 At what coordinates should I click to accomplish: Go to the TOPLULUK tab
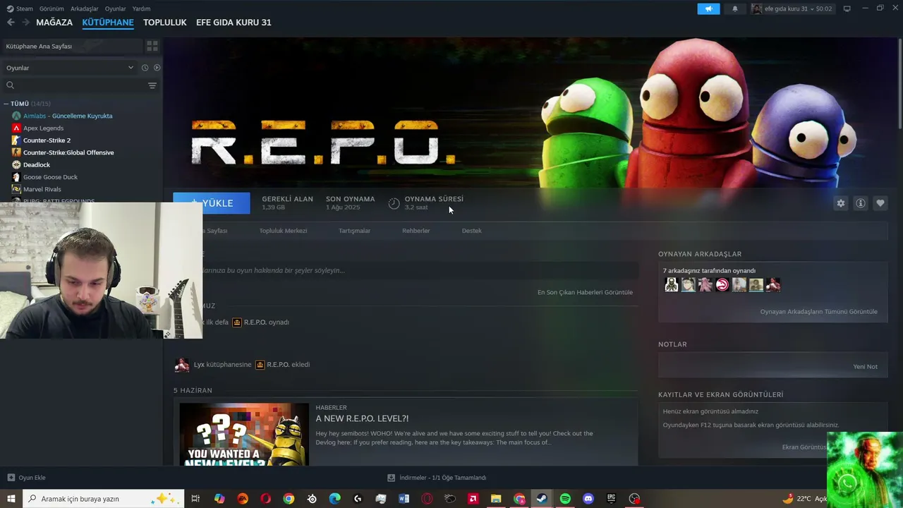[x=165, y=23]
